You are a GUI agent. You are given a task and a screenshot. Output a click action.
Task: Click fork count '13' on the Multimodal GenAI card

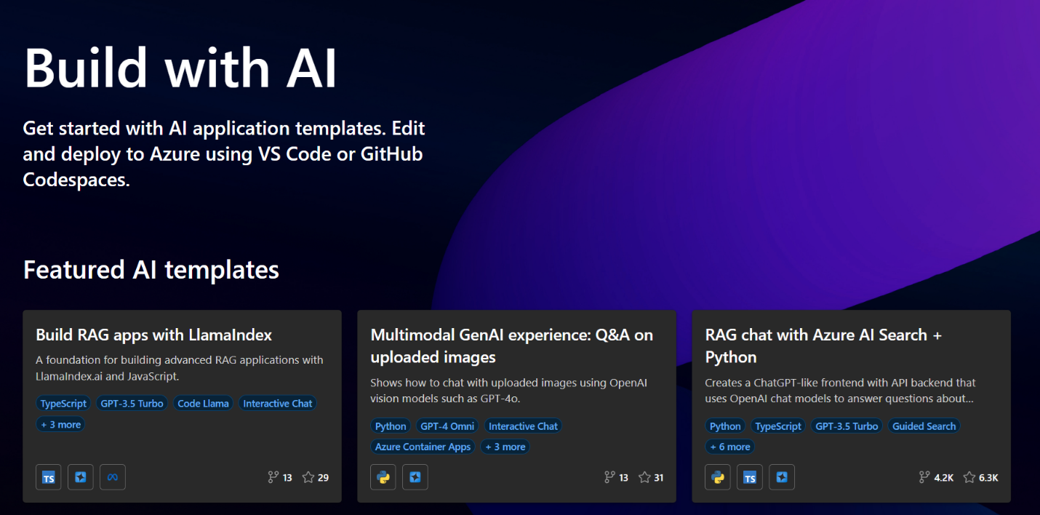click(x=623, y=478)
